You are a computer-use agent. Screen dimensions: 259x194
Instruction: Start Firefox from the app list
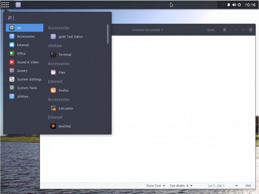point(59,90)
